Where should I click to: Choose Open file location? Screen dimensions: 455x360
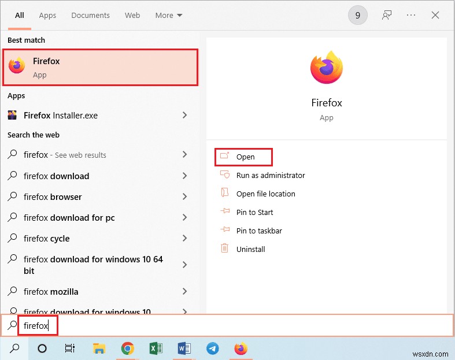coord(265,194)
